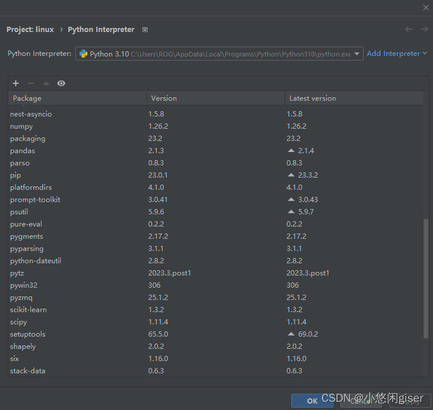Click the minus icon to uninstall package
The width and height of the screenshot is (433, 410).
[x=31, y=83]
